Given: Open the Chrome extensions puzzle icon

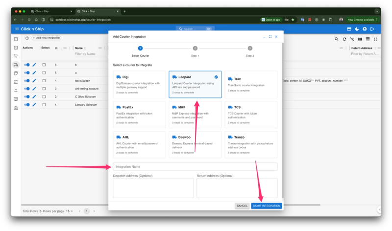Looking at the screenshot, I should (x=330, y=20).
